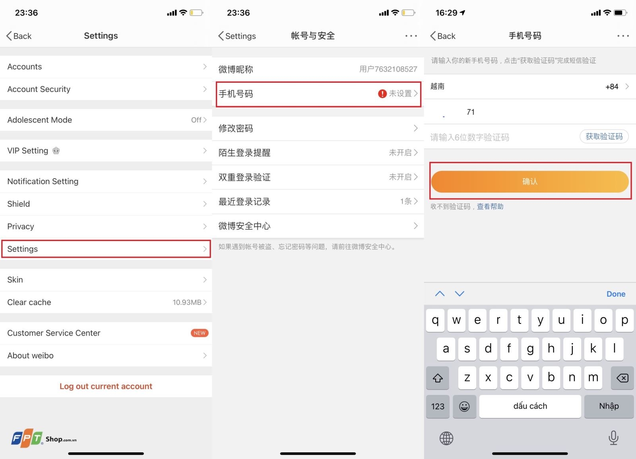
Task: Open Shield settings
Action: coord(106,204)
